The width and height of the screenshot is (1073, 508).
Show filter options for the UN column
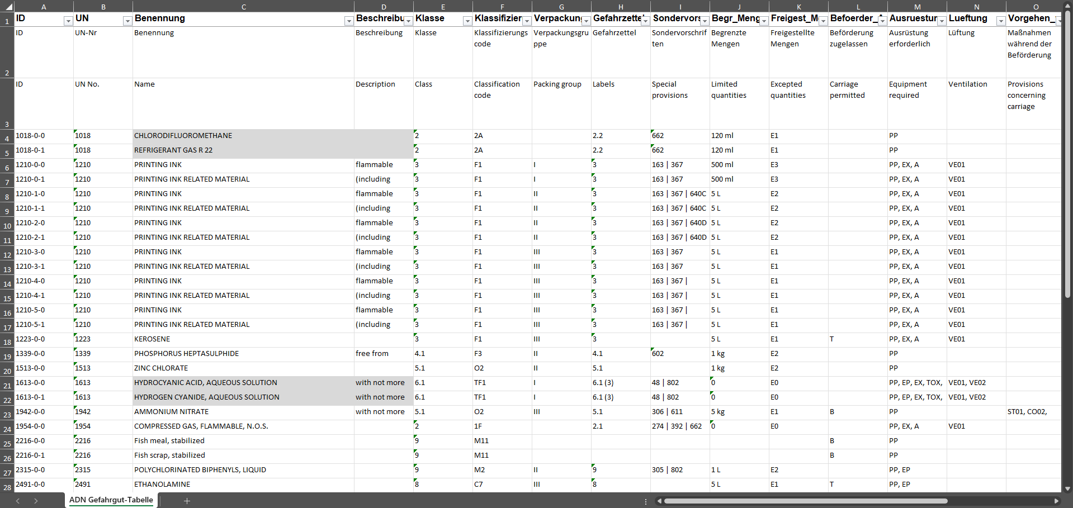click(x=127, y=21)
